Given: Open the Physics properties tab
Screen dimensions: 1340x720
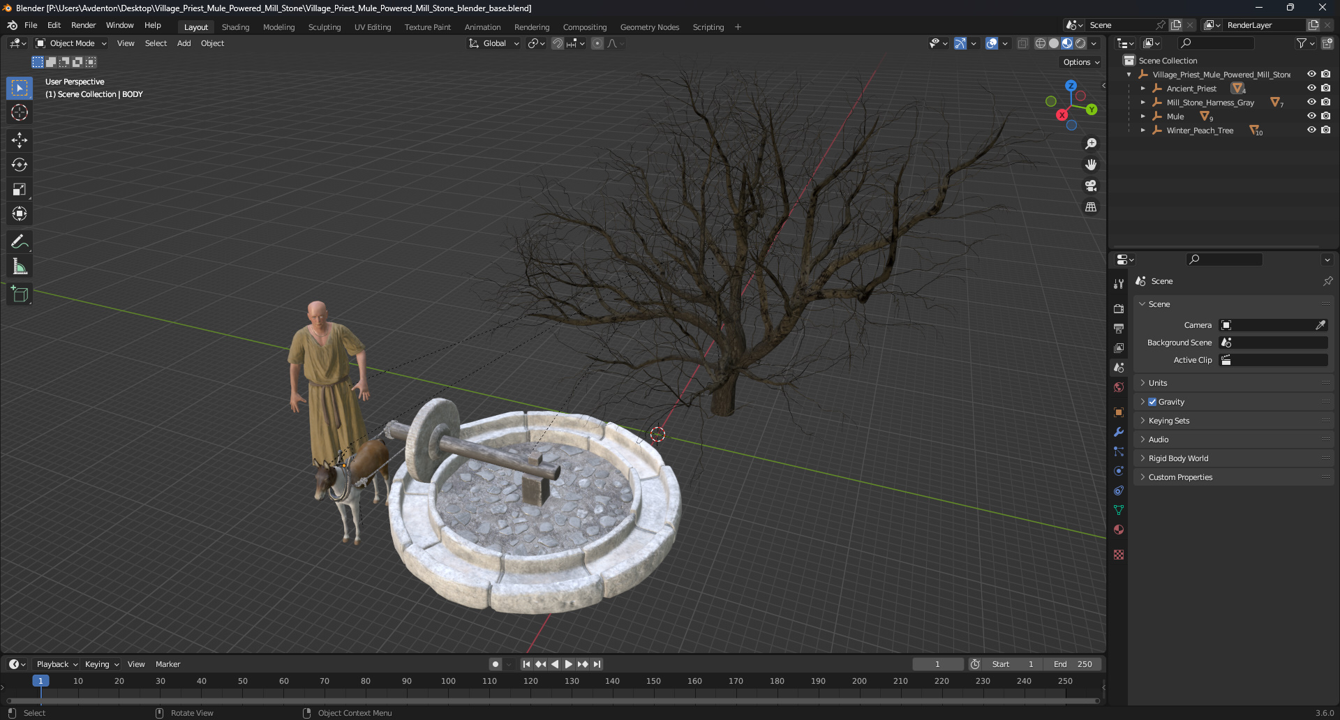Looking at the screenshot, I should click(x=1119, y=471).
